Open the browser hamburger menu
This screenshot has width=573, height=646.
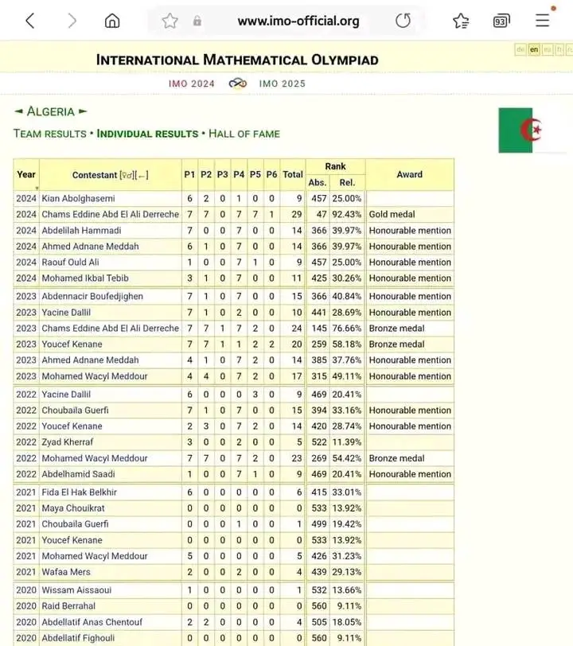(x=543, y=21)
